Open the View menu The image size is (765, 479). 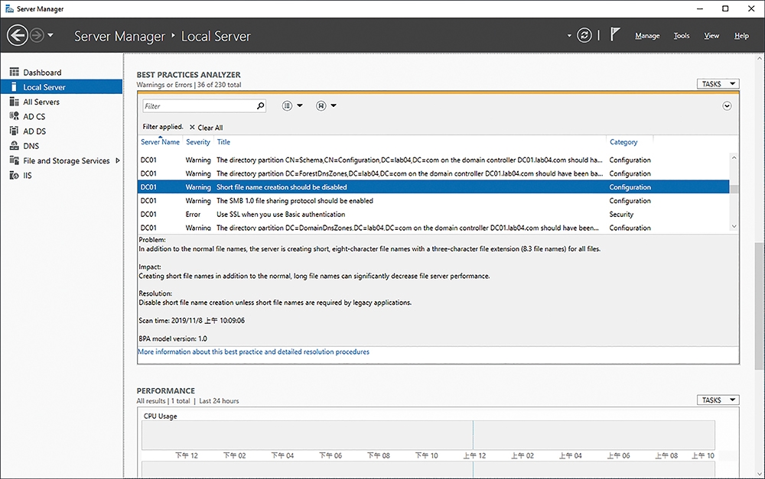(x=711, y=36)
